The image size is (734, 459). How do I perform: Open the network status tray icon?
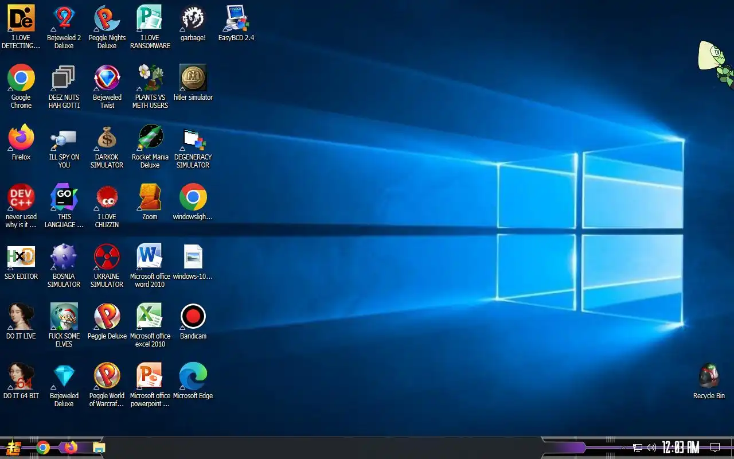point(638,448)
